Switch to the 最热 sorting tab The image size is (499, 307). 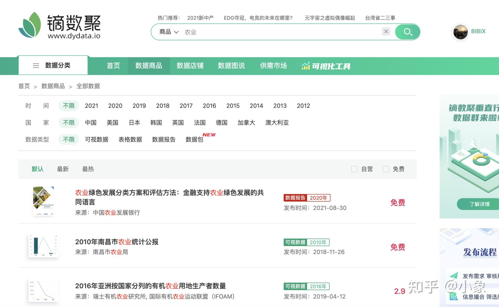(88, 169)
